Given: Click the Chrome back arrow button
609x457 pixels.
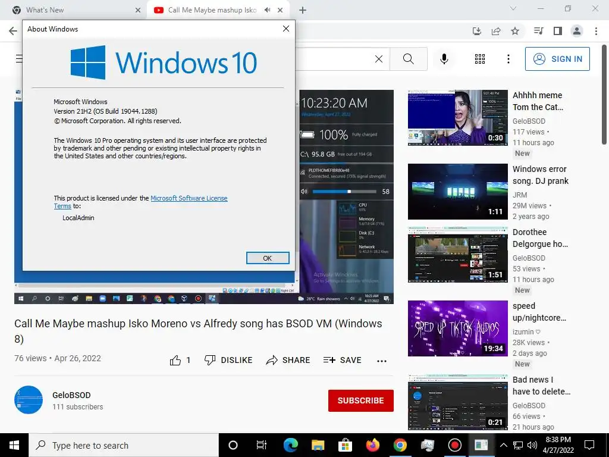Looking at the screenshot, I should pos(13,31).
